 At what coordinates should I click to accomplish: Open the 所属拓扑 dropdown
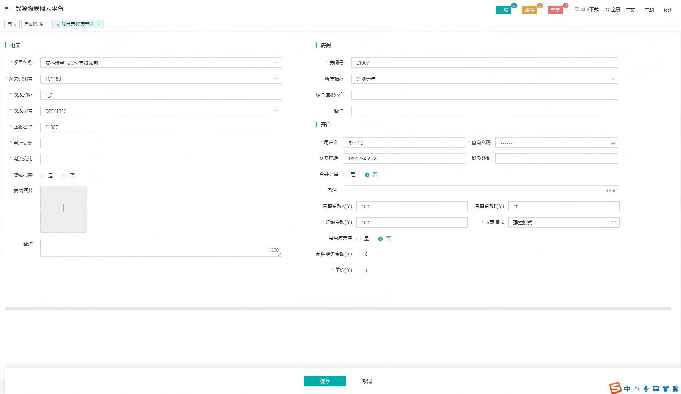[485, 79]
